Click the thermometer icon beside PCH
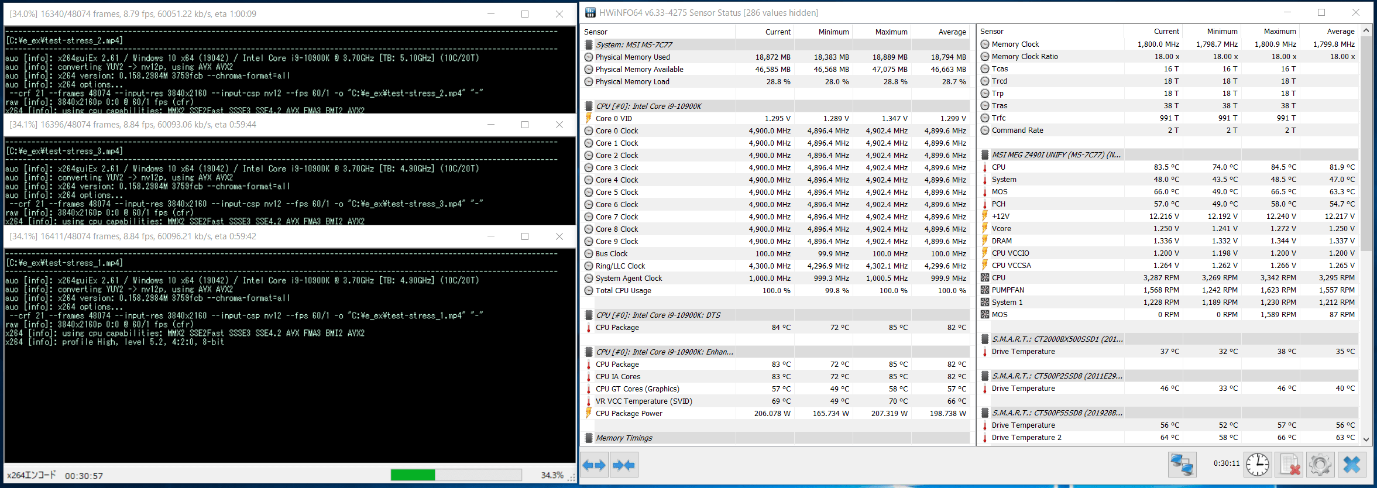The height and width of the screenshot is (488, 1377). 985,204
